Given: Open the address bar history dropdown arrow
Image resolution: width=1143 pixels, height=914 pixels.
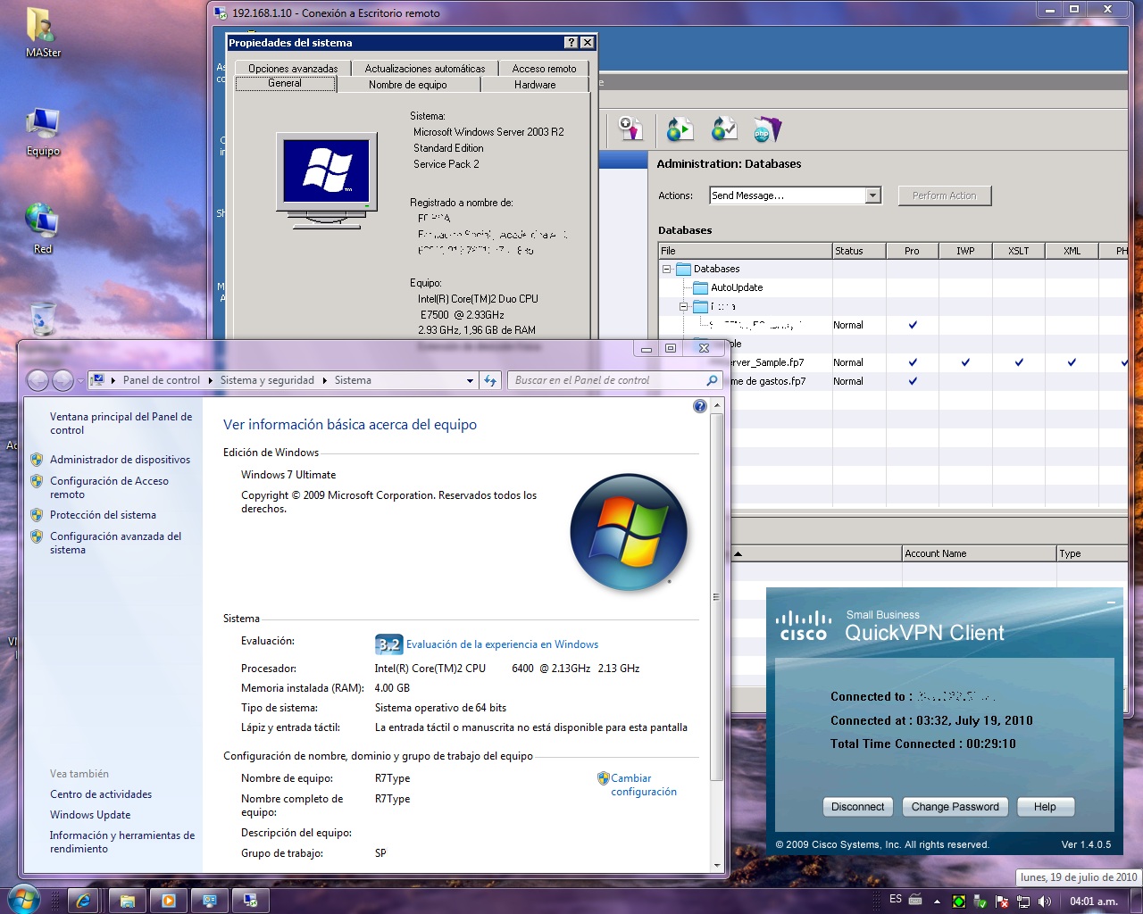Looking at the screenshot, I should [x=470, y=380].
